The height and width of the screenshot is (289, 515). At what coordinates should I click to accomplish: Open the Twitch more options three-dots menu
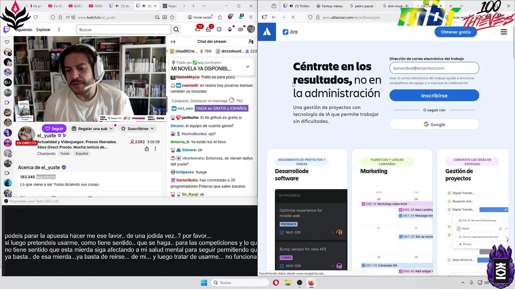coord(59,30)
